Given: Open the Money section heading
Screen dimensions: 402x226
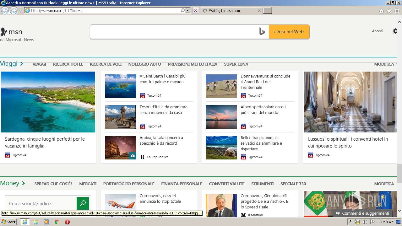Looking at the screenshot, I should [x=13, y=183].
